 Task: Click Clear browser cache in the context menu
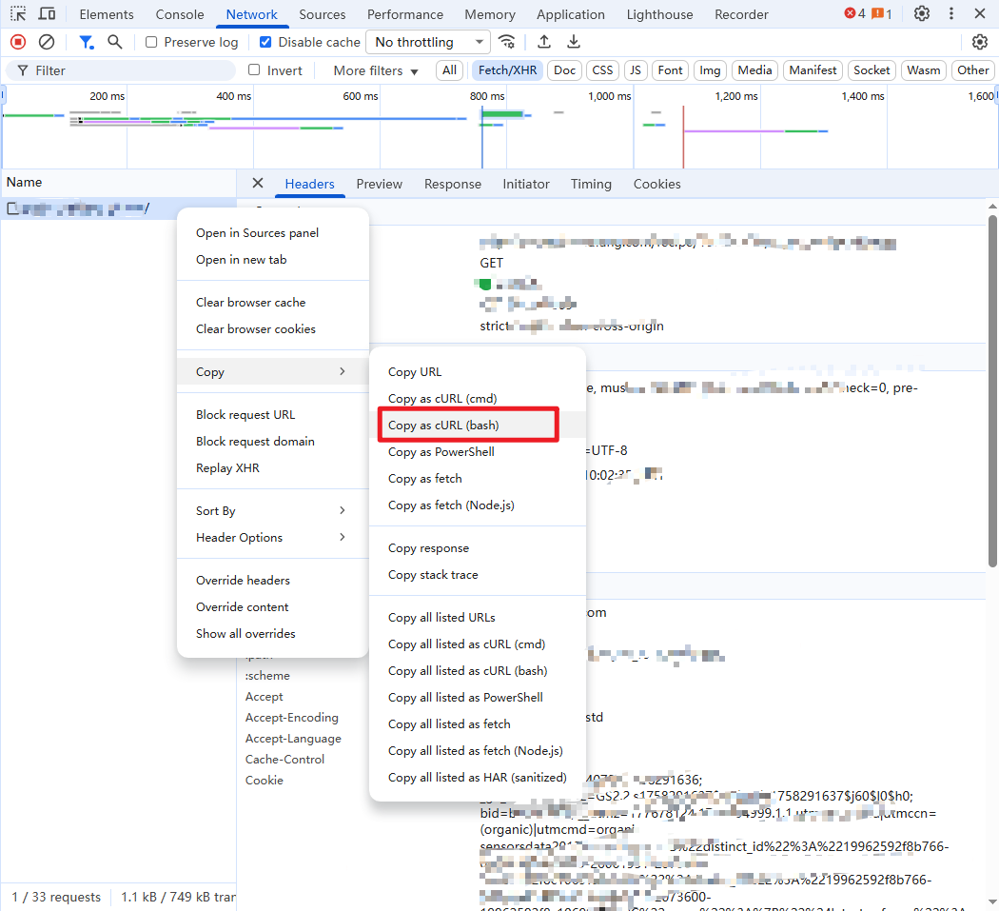250,302
